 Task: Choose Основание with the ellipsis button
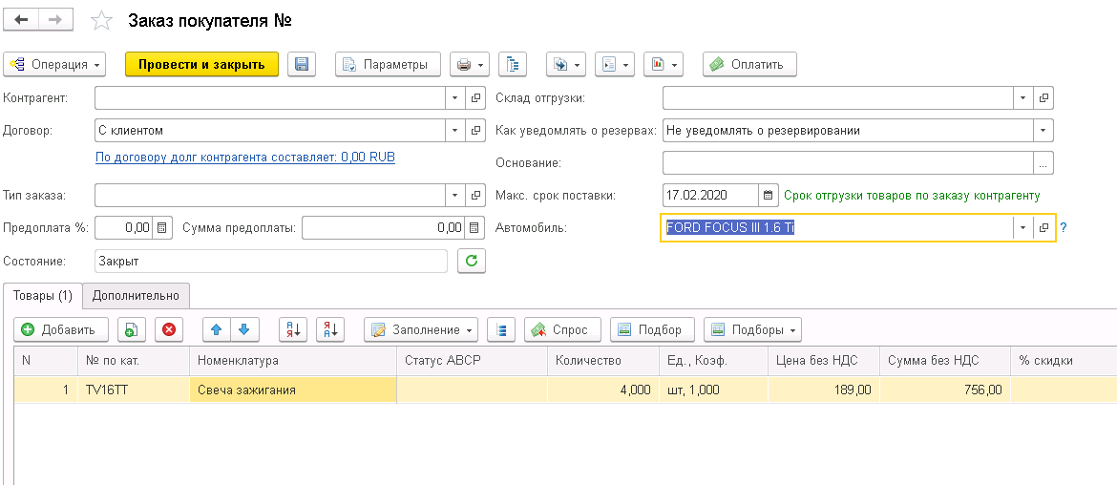coord(1043,162)
